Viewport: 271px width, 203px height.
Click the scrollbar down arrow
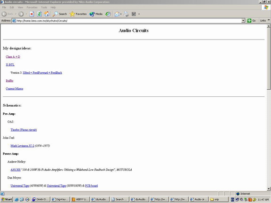coord(268,189)
